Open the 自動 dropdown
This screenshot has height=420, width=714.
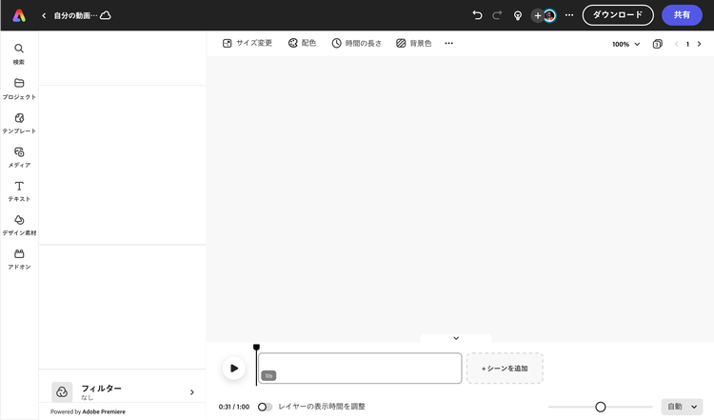pyautogui.click(x=682, y=407)
